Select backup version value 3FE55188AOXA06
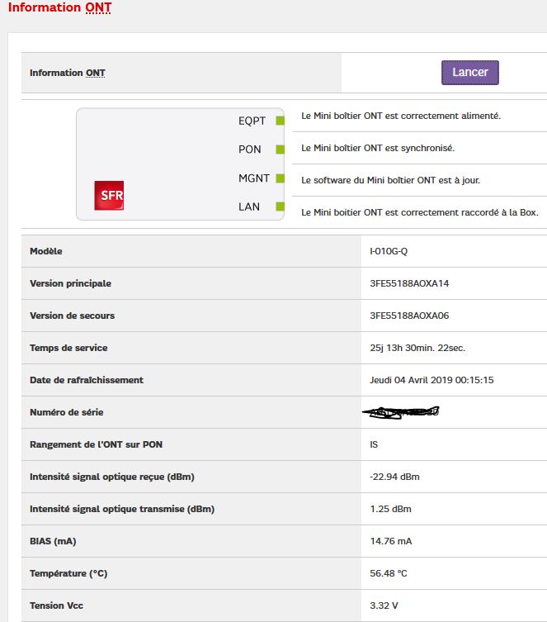The height and width of the screenshot is (622, 547). coord(409,316)
